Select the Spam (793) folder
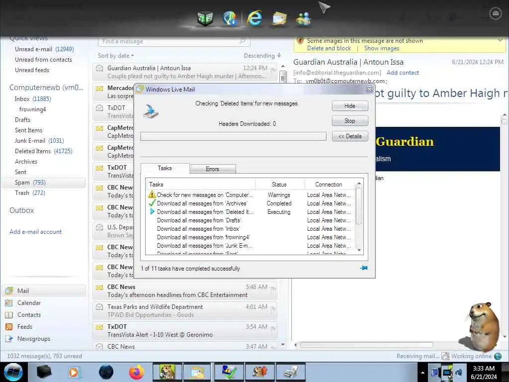The height and width of the screenshot is (382, 509). [44, 183]
